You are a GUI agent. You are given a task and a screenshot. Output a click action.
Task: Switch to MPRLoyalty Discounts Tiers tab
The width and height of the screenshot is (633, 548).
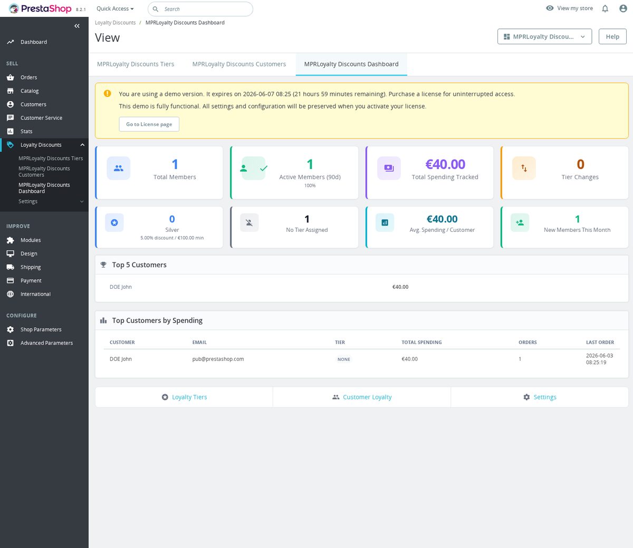point(136,64)
